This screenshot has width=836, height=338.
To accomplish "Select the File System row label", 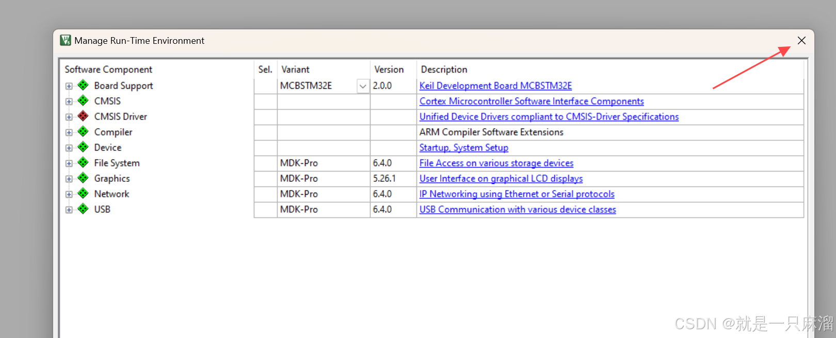I will point(117,163).
